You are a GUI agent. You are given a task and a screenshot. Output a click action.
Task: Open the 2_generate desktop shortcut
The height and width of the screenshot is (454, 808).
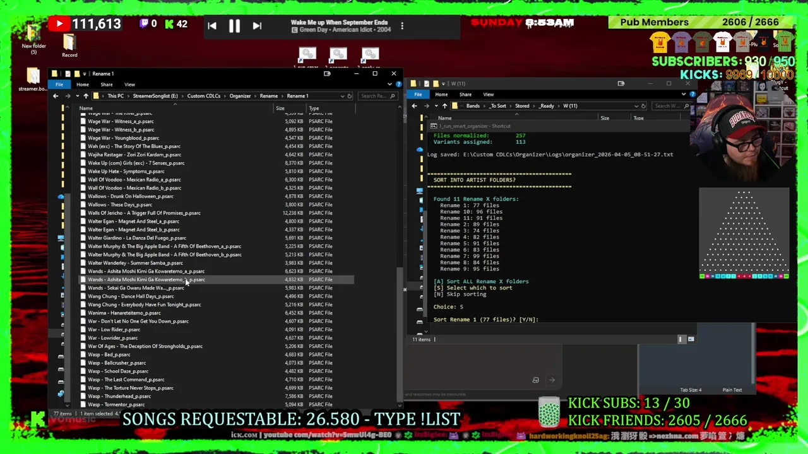point(338,58)
